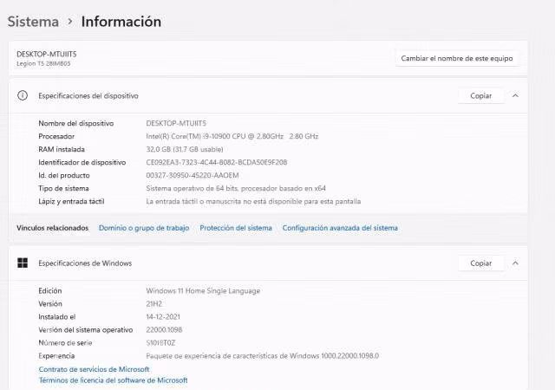
Task: Copy the Windows specifications
Action: [480, 263]
